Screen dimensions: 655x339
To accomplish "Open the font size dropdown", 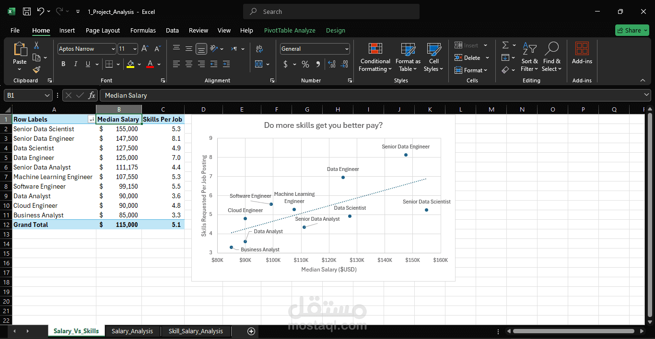I will [x=135, y=49].
